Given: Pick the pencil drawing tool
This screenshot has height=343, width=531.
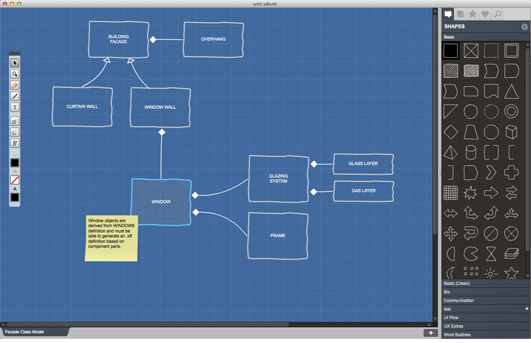Looking at the screenshot, I should (x=15, y=86).
